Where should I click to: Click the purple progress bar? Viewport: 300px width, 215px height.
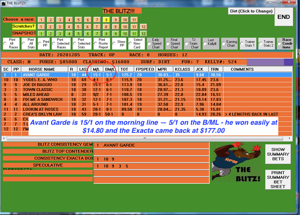[270, 62]
